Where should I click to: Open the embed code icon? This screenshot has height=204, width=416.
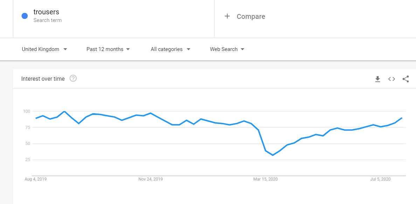391,79
